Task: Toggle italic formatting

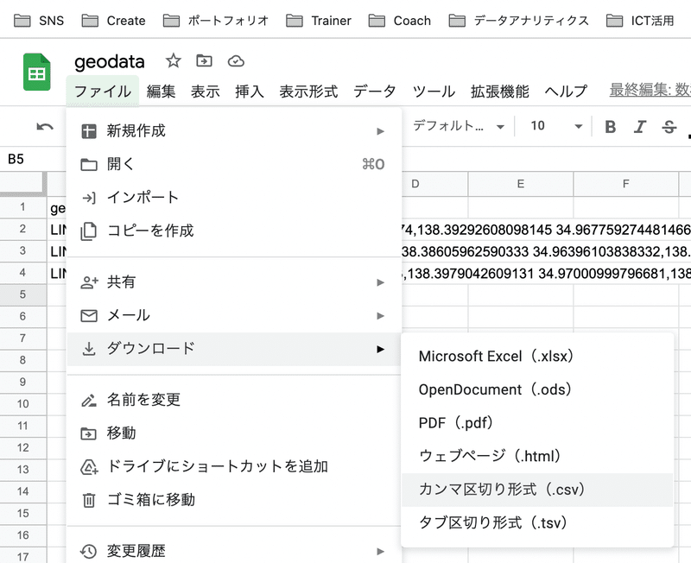Action: [x=639, y=127]
